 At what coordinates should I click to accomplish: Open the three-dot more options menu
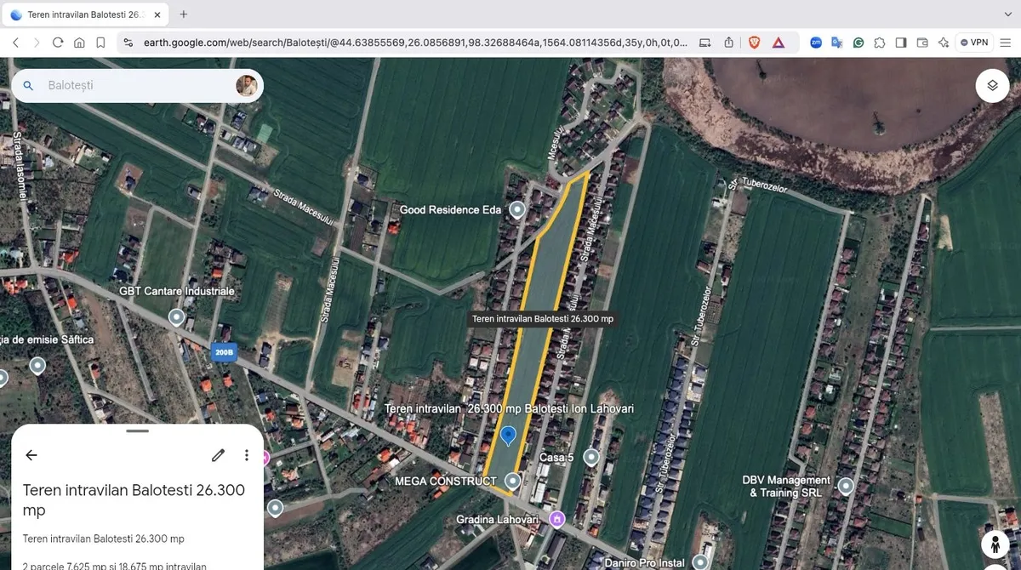[247, 455]
